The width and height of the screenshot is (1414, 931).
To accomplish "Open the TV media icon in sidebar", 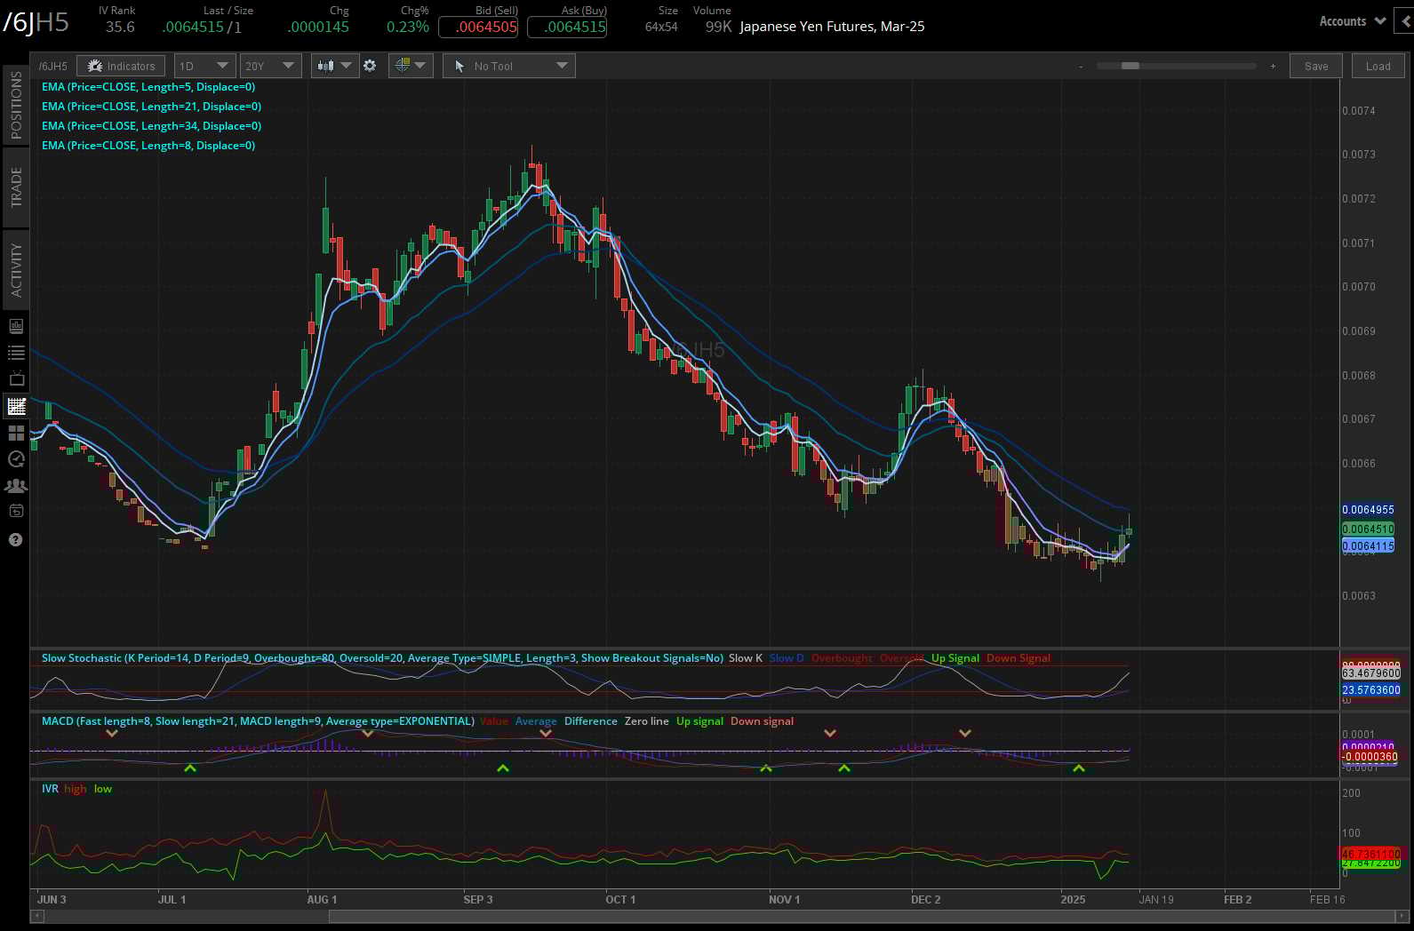I will [x=16, y=379].
